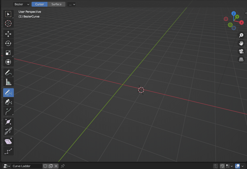Screen dimensions: 247x169
Task: Select the Measure ruler tool
Action: pos(8,82)
